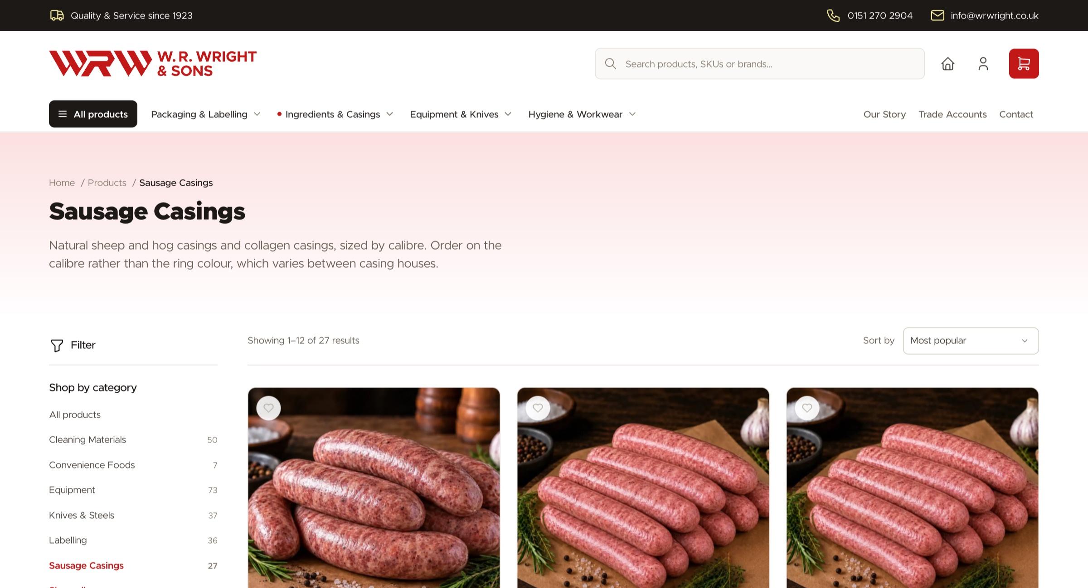Go to Our Story page
The image size is (1088, 588).
[x=884, y=114]
